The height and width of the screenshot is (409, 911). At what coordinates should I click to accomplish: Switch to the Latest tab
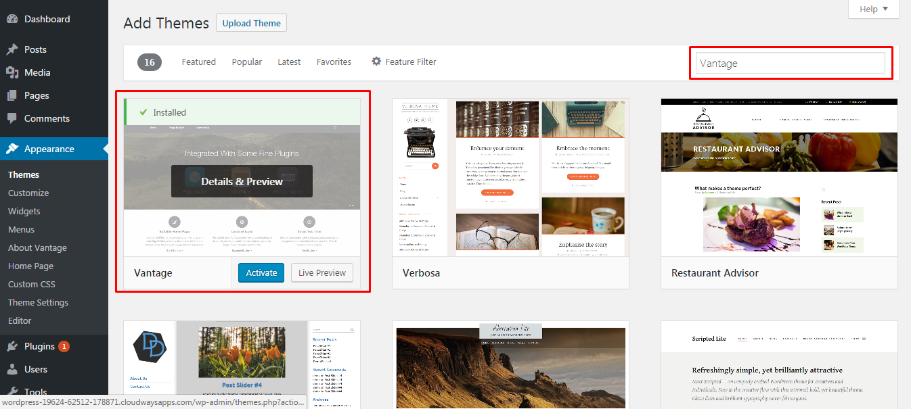(289, 62)
